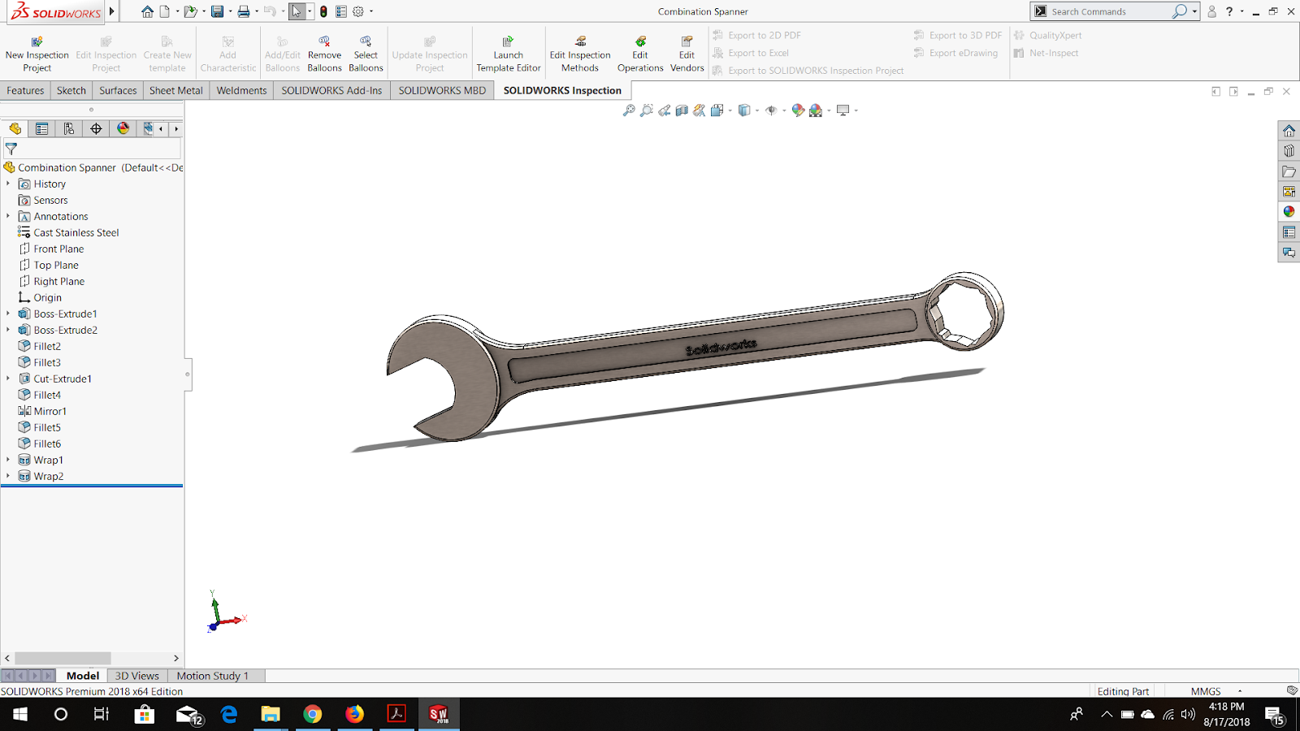Select the Remove Balloons tool
This screenshot has width=1300, height=731.
pyautogui.click(x=324, y=51)
